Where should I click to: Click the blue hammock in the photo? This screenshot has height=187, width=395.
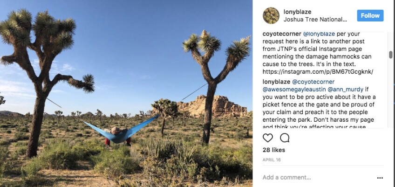pyautogui.click(x=121, y=131)
